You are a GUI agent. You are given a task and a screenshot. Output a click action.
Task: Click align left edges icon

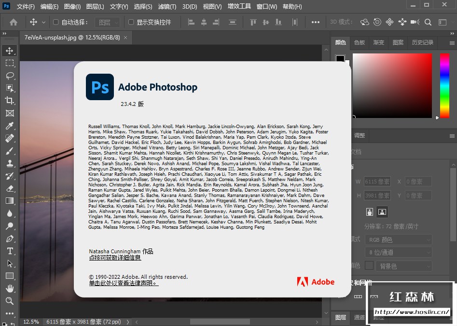click(x=191, y=22)
